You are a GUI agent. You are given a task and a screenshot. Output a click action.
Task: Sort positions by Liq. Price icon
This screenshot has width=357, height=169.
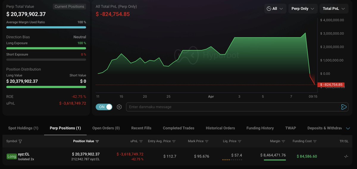pos(239,141)
